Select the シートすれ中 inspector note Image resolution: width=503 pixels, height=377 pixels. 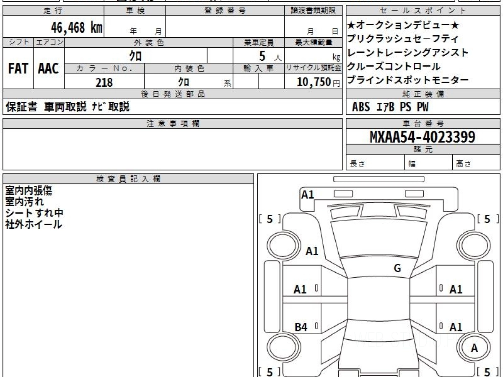click(x=34, y=213)
